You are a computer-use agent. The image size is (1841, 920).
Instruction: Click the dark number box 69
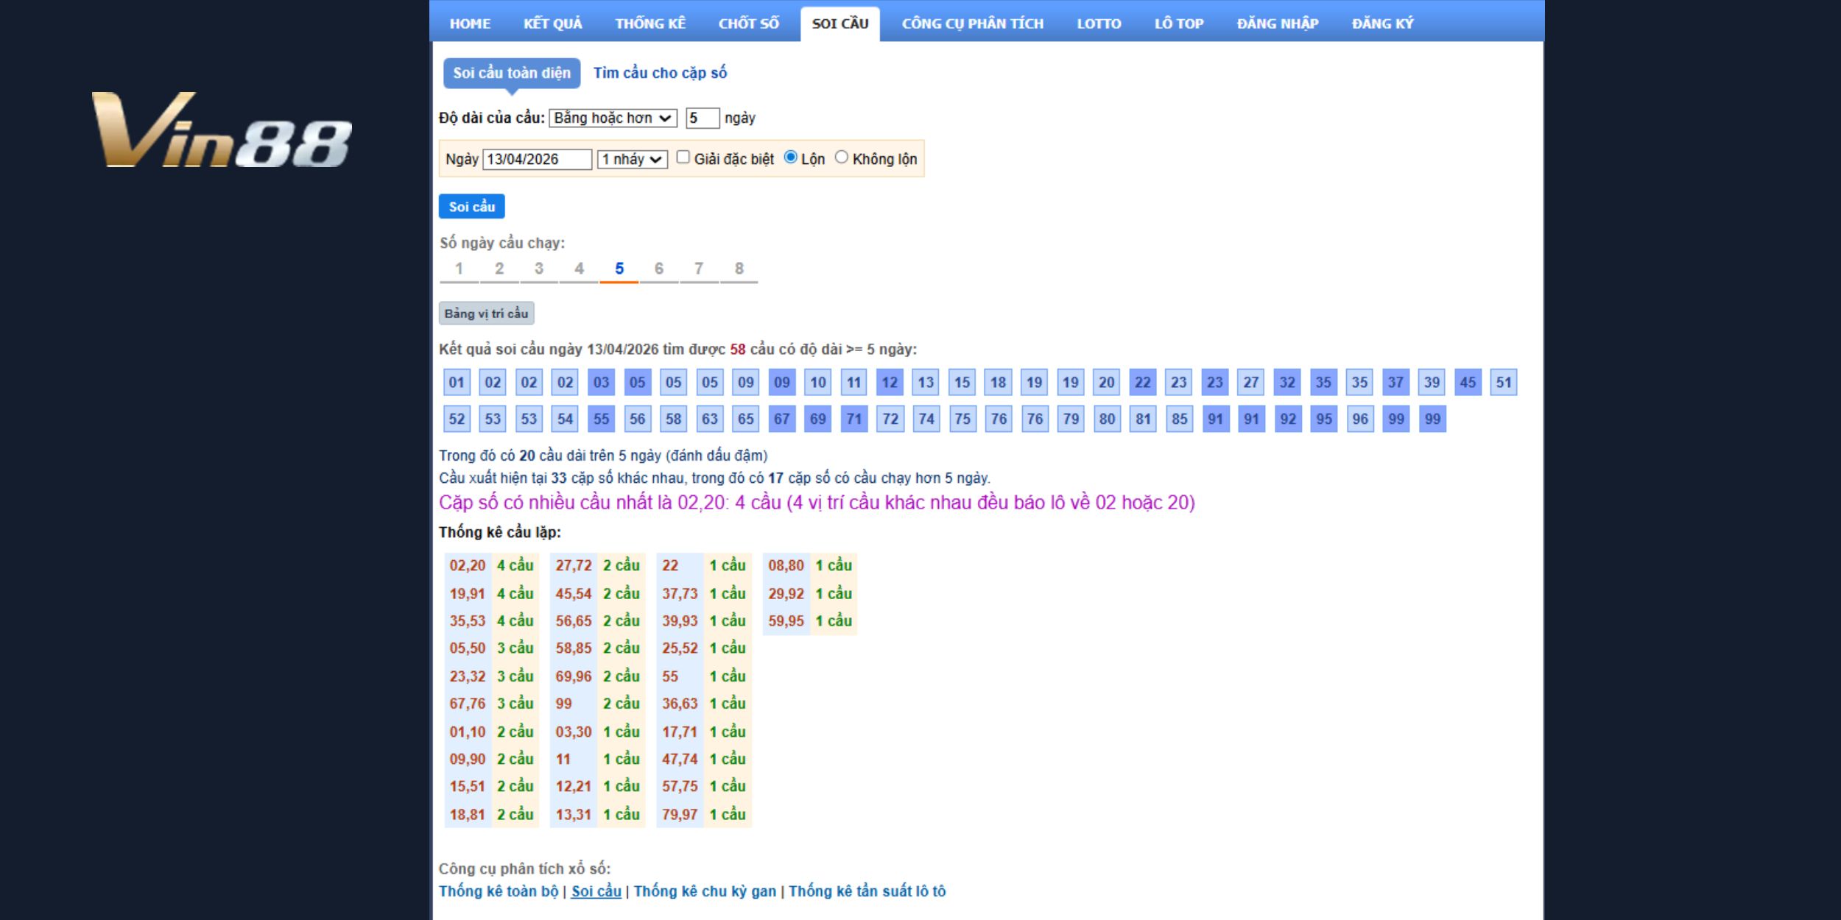coord(817,419)
